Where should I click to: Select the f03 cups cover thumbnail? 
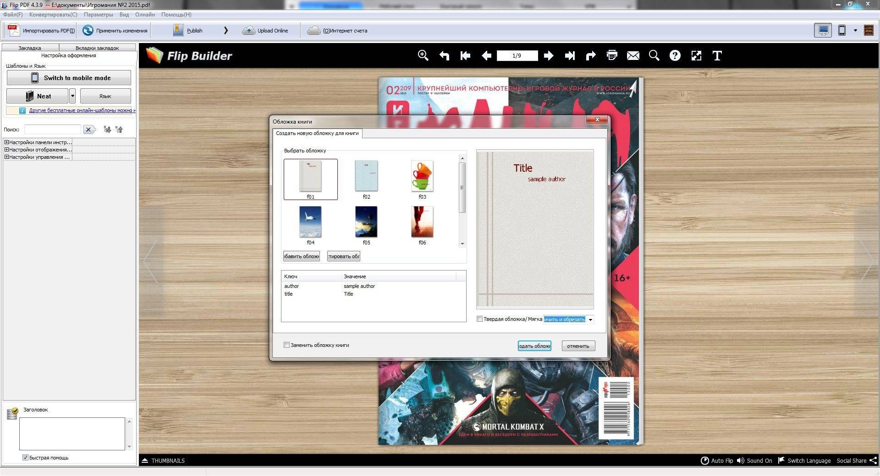422,179
